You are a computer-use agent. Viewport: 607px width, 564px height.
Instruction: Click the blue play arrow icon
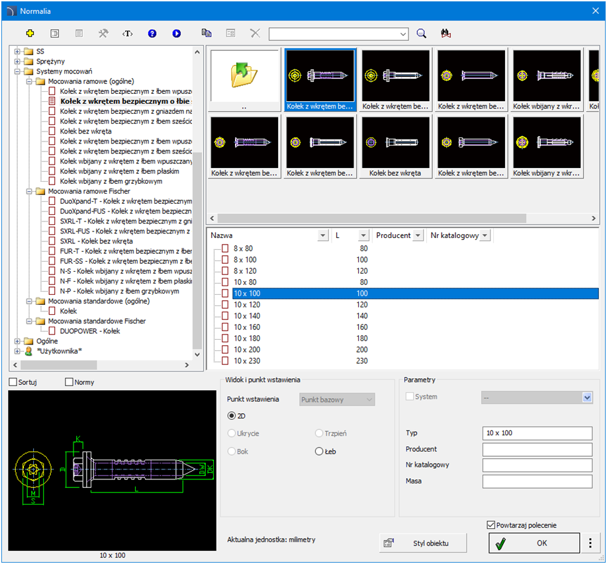pos(177,33)
